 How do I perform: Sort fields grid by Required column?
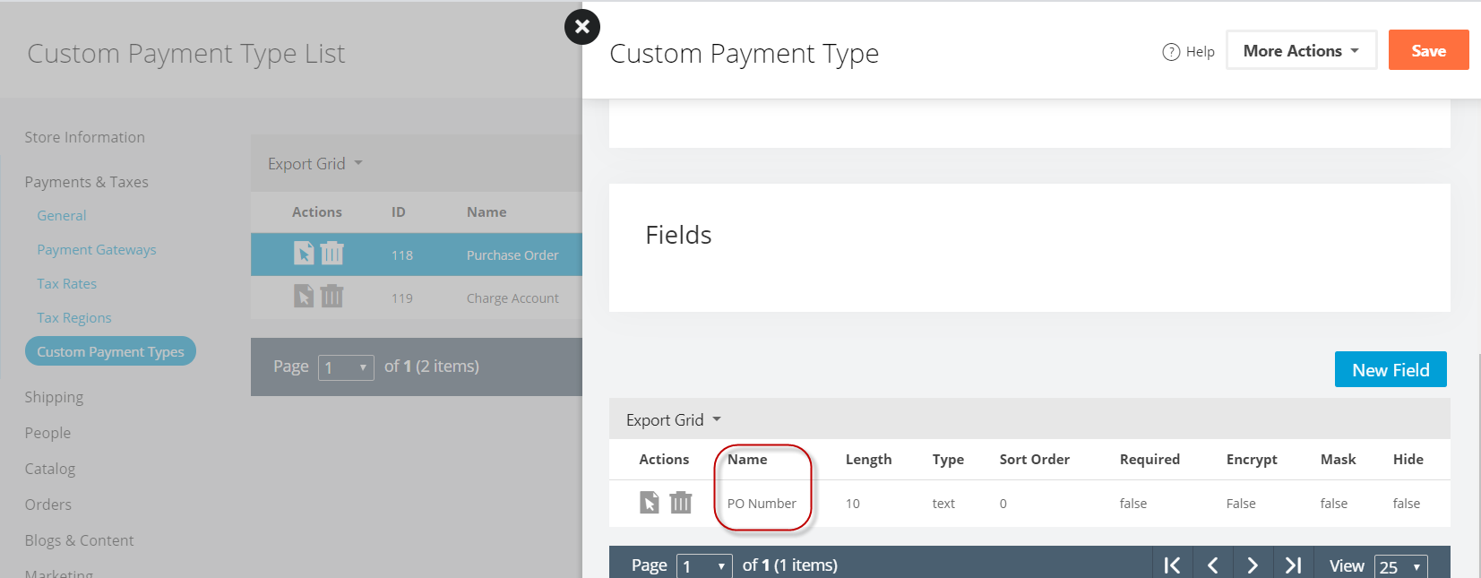tap(1149, 459)
